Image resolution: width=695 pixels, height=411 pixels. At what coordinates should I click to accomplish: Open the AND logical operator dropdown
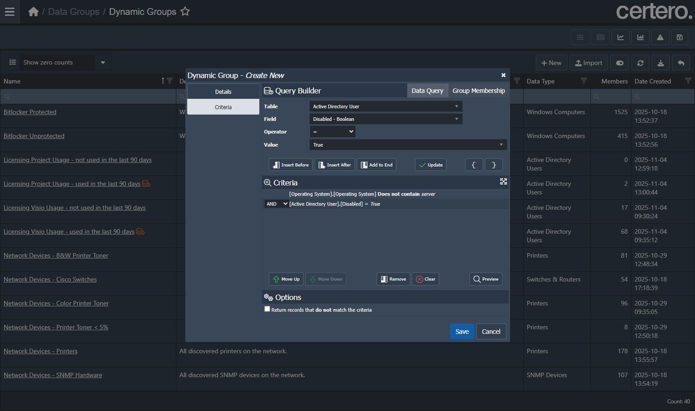[x=276, y=204]
